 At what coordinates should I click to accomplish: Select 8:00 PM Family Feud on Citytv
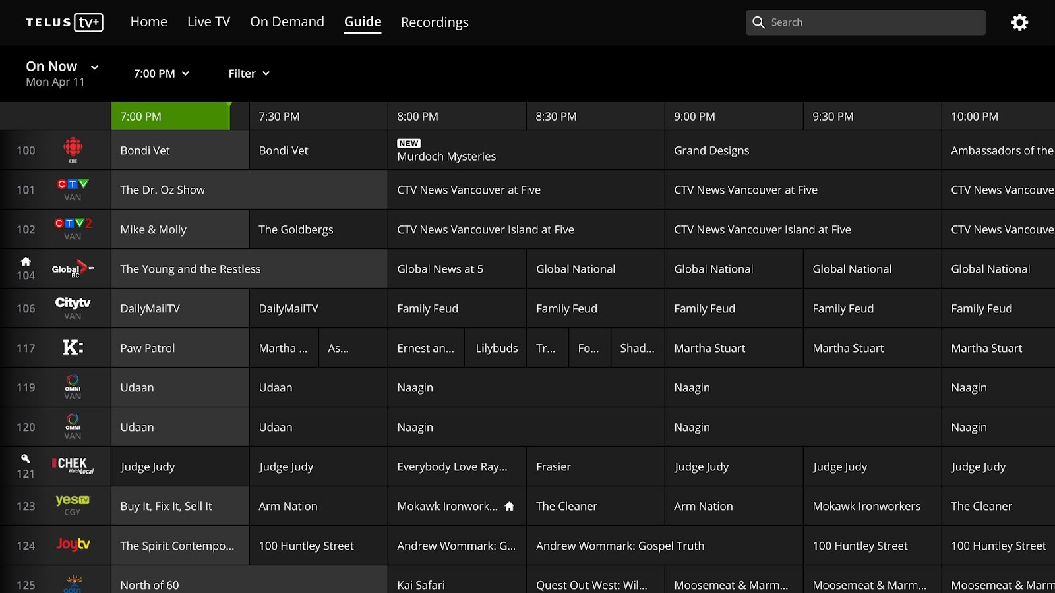coord(457,308)
